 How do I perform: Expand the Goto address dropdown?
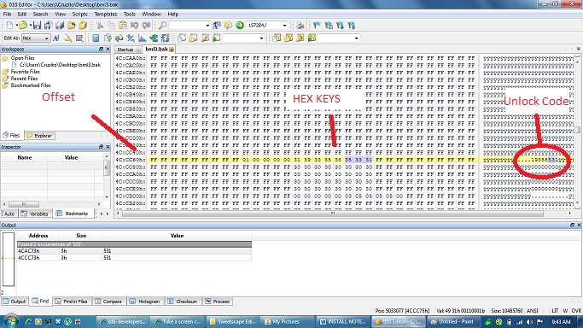pyautogui.click(x=285, y=26)
